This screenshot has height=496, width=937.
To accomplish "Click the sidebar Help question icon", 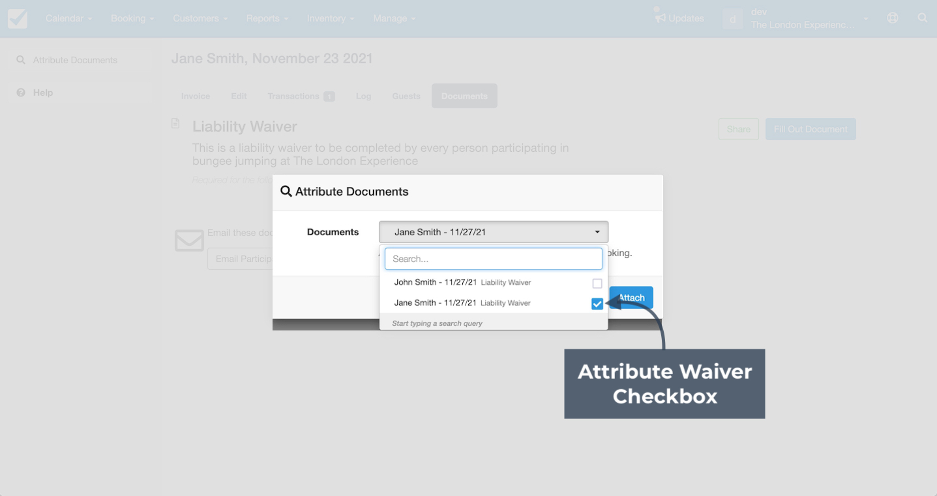I will pyautogui.click(x=21, y=93).
